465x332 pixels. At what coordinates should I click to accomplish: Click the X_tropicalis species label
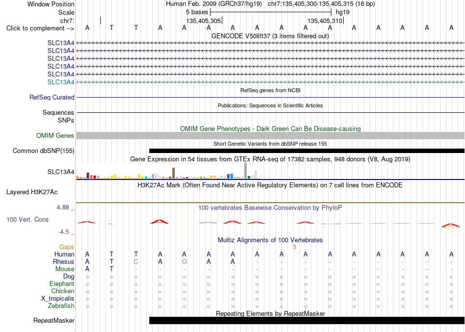pyautogui.click(x=58, y=299)
